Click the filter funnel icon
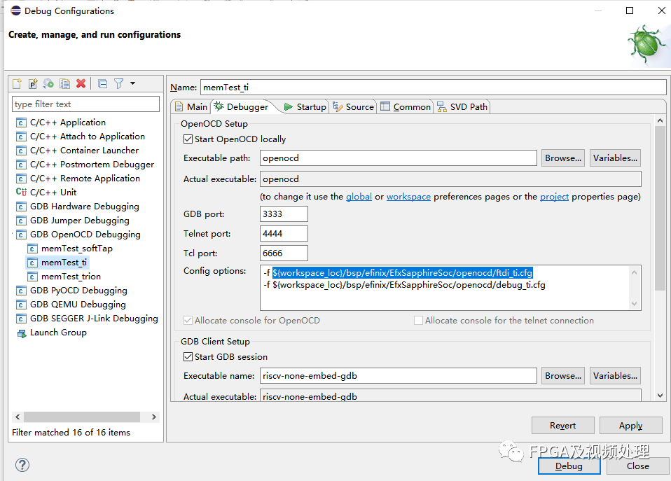The width and height of the screenshot is (671, 481). coord(118,83)
